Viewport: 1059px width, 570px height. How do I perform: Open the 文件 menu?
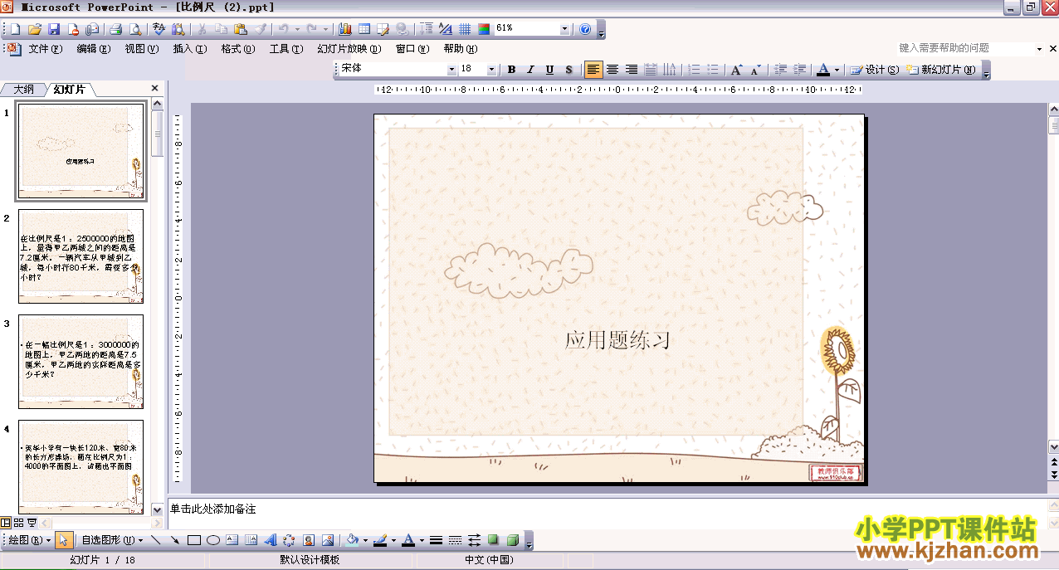(46, 49)
